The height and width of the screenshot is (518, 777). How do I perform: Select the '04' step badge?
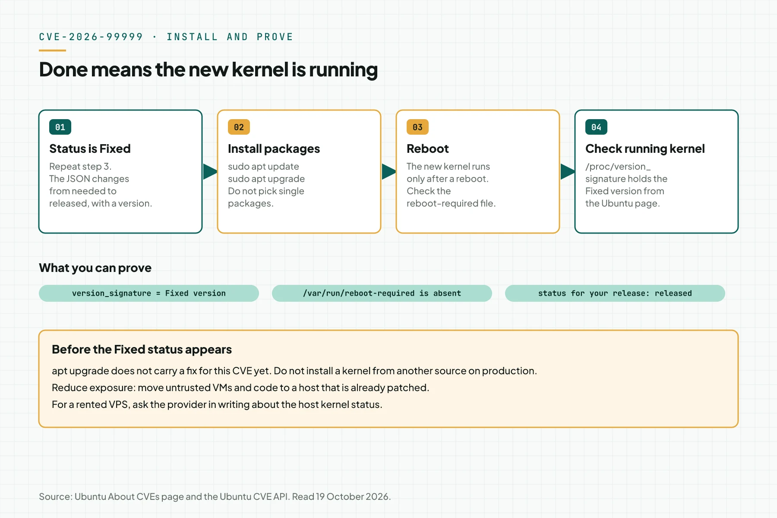[596, 127]
